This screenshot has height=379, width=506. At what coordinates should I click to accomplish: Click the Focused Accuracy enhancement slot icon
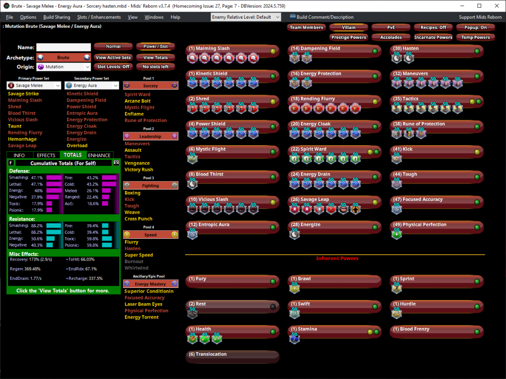(397, 209)
